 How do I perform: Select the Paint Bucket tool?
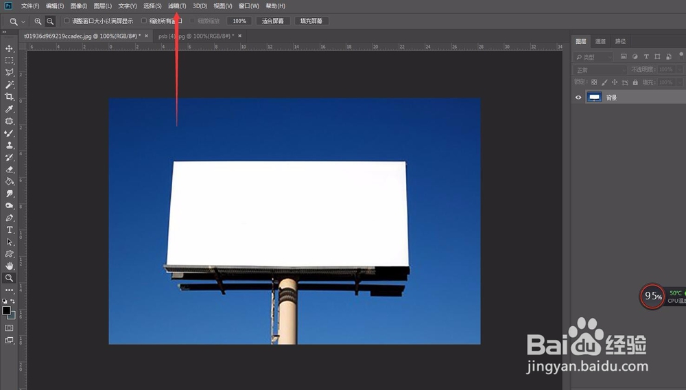tap(9, 181)
